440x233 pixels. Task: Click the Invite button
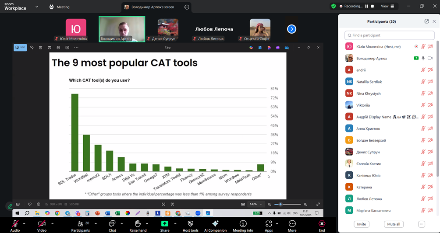pyautogui.click(x=361, y=224)
